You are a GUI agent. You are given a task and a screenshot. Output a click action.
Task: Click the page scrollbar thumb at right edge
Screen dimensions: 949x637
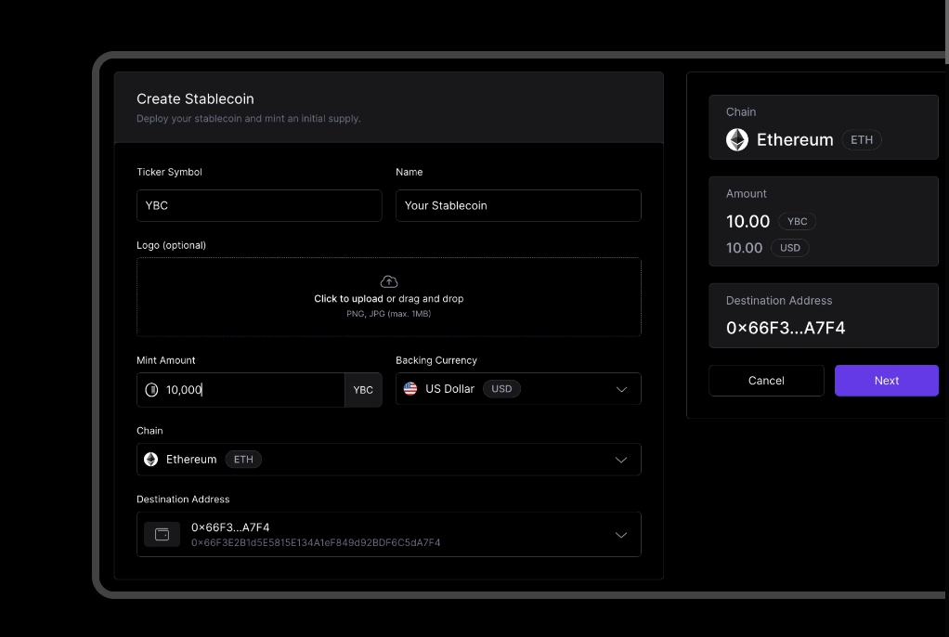[946, 31]
